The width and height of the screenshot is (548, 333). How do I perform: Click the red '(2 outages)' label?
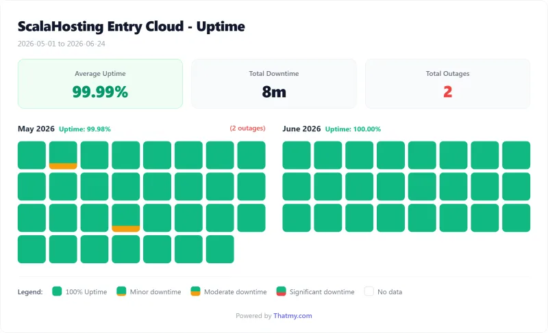247,129
